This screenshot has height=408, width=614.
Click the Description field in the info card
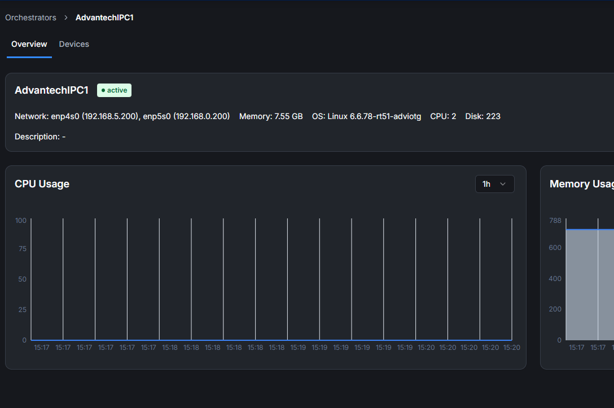coord(40,137)
